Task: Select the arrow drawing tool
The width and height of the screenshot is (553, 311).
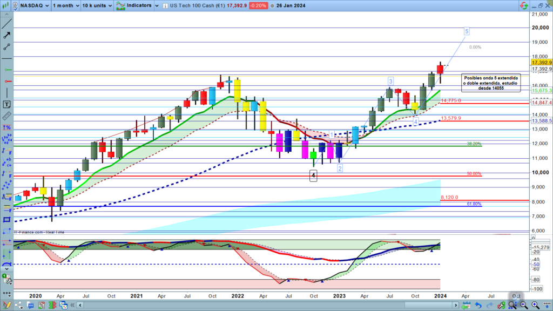Action: pos(7,35)
